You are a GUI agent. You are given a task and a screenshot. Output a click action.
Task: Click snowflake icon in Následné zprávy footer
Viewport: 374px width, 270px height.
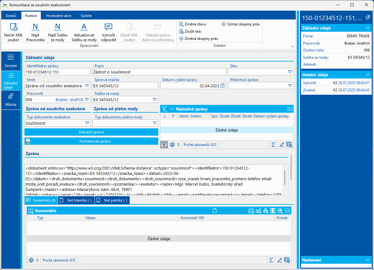click(172, 144)
